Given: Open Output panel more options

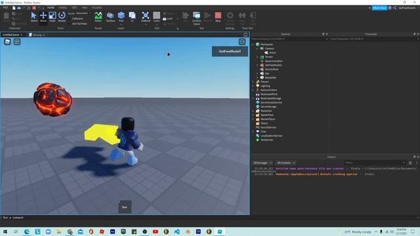Looking at the screenshot, I should (417, 163).
